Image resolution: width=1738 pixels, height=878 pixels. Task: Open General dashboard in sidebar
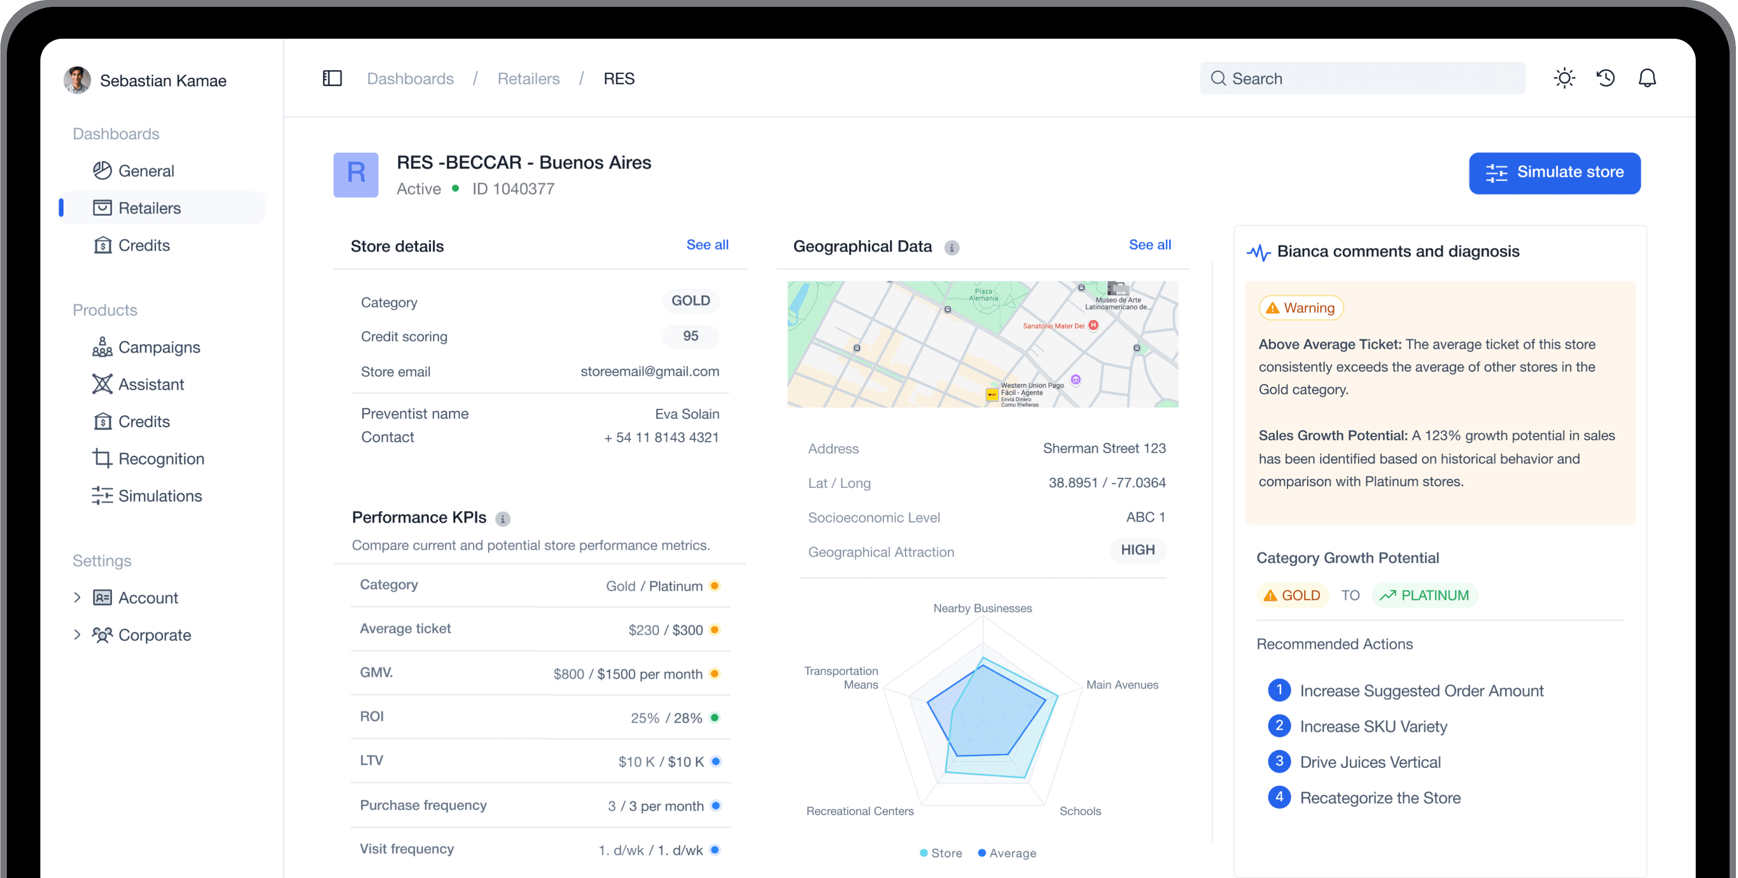pos(146,171)
